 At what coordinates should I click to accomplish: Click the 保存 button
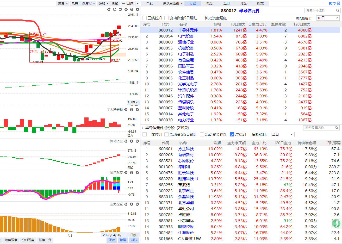pos(112,240)
